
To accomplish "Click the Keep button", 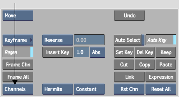I will coord(166,52).
